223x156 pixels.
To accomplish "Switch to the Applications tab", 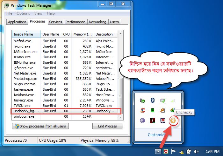I will pos(17,22).
